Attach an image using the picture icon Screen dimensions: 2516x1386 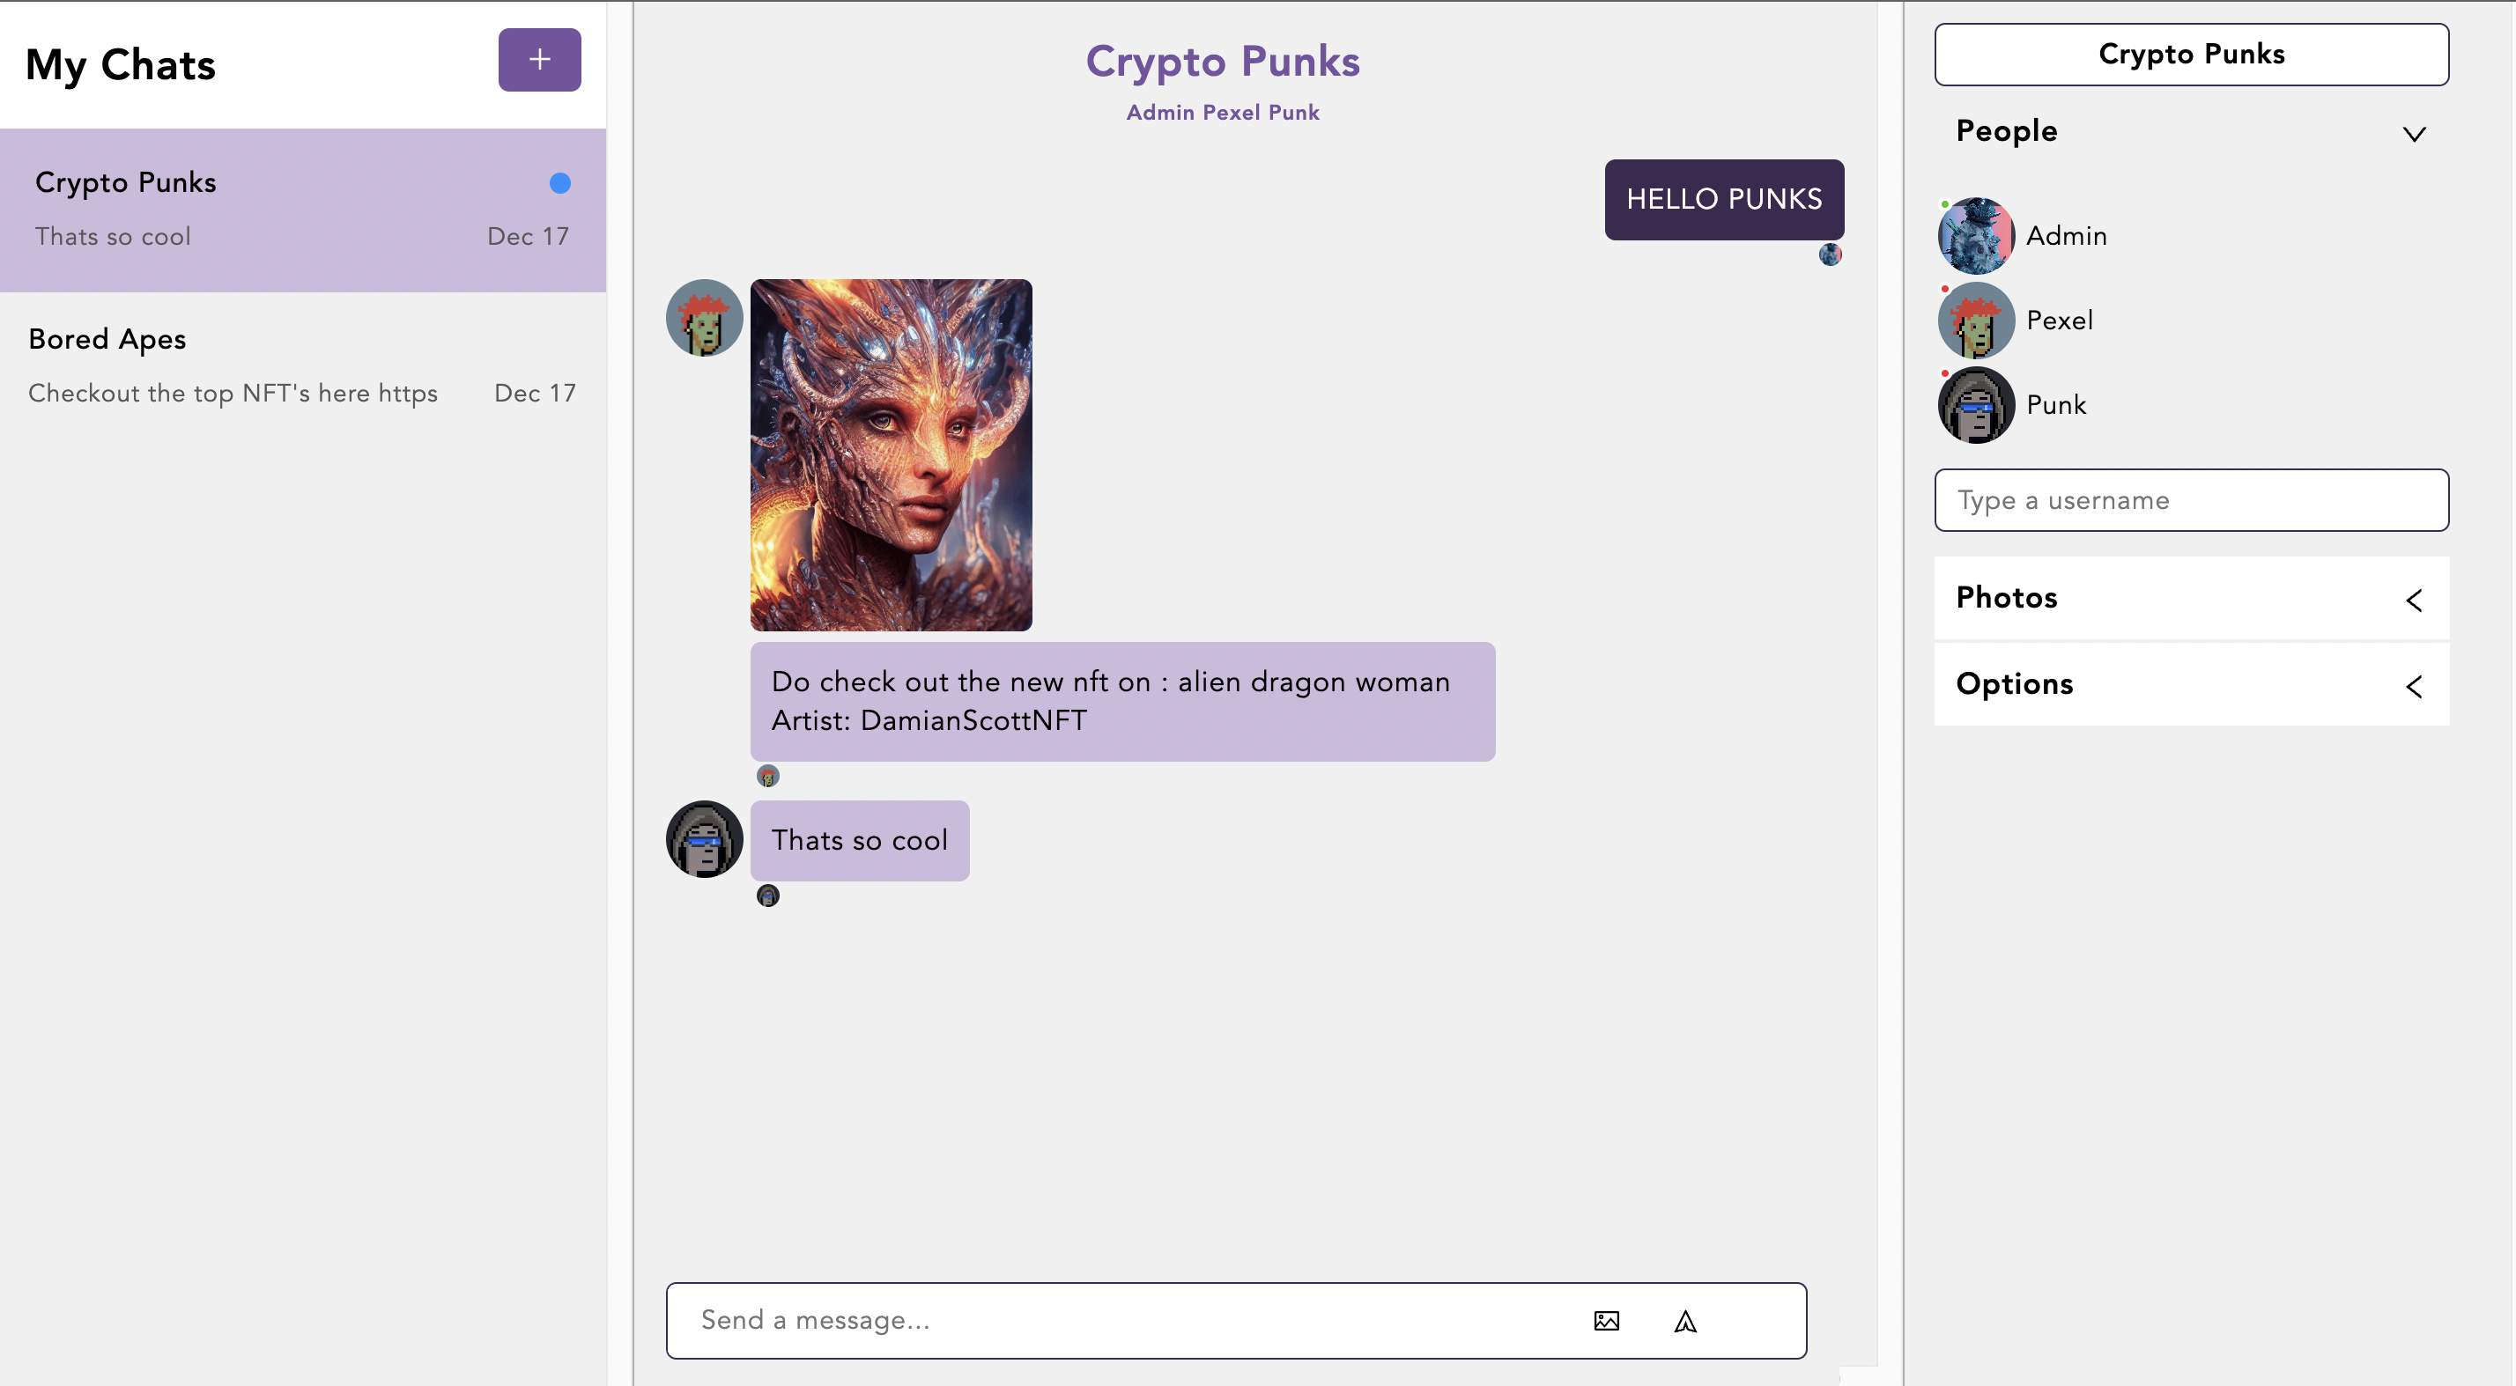[1606, 1321]
